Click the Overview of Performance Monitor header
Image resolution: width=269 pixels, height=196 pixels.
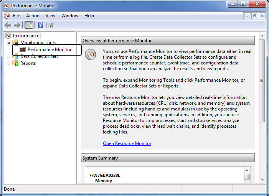click(168, 41)
